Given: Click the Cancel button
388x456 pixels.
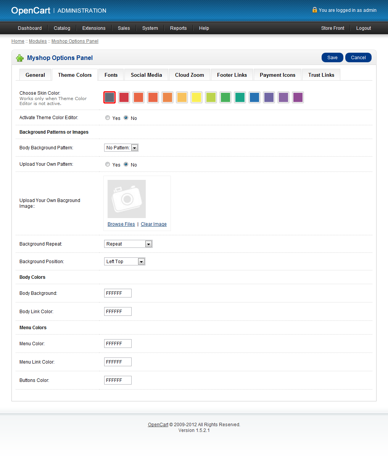Looking at the screenshot, I should click(358, 58).
